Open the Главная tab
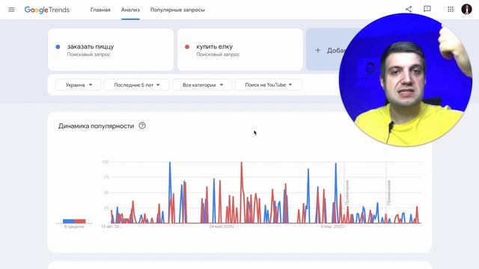This screenshot has height=269, width=479. [x=100, y=10]
